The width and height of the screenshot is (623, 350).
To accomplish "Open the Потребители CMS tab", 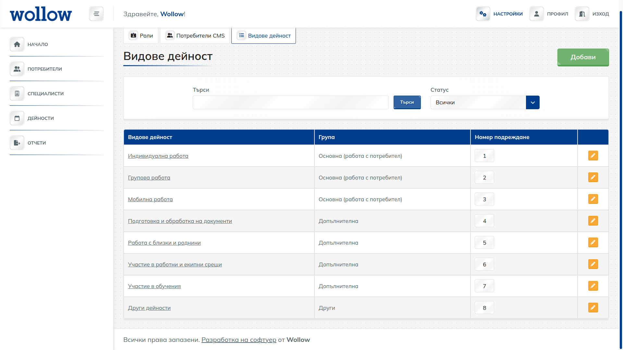I will (x=195, y=36).
